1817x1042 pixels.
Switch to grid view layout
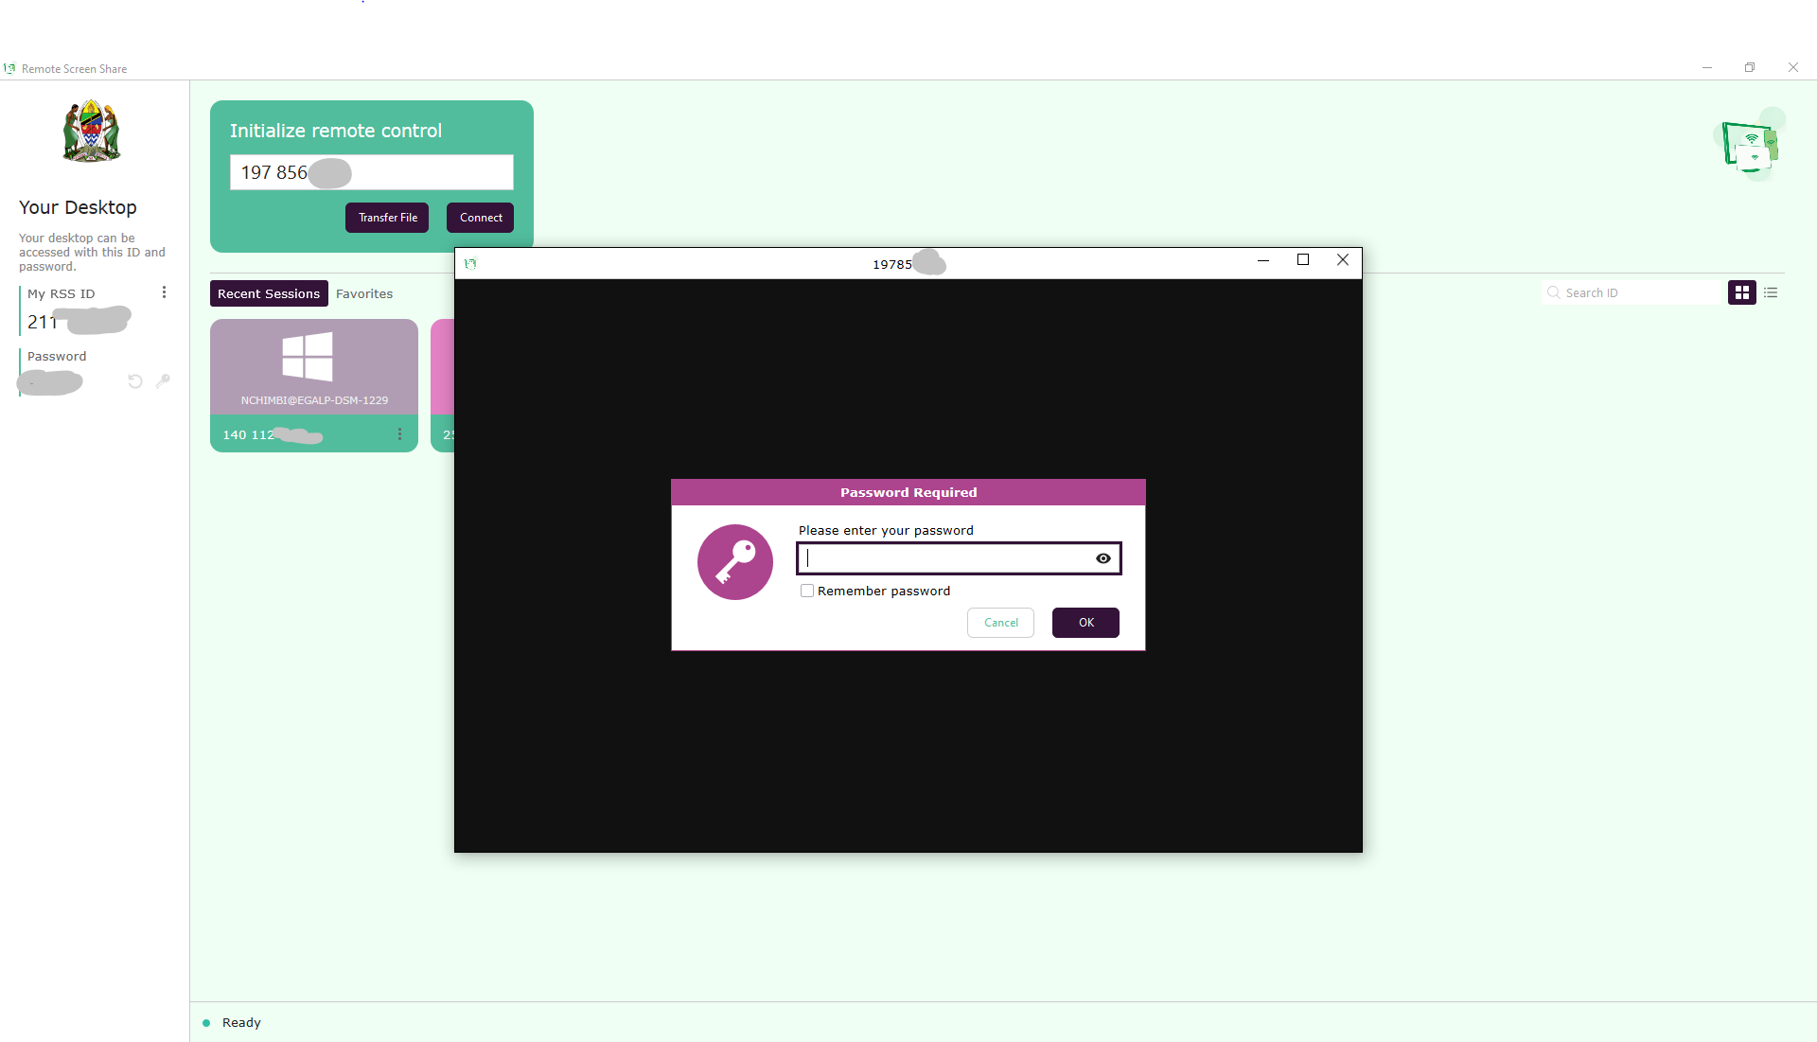click(1741, 293)
